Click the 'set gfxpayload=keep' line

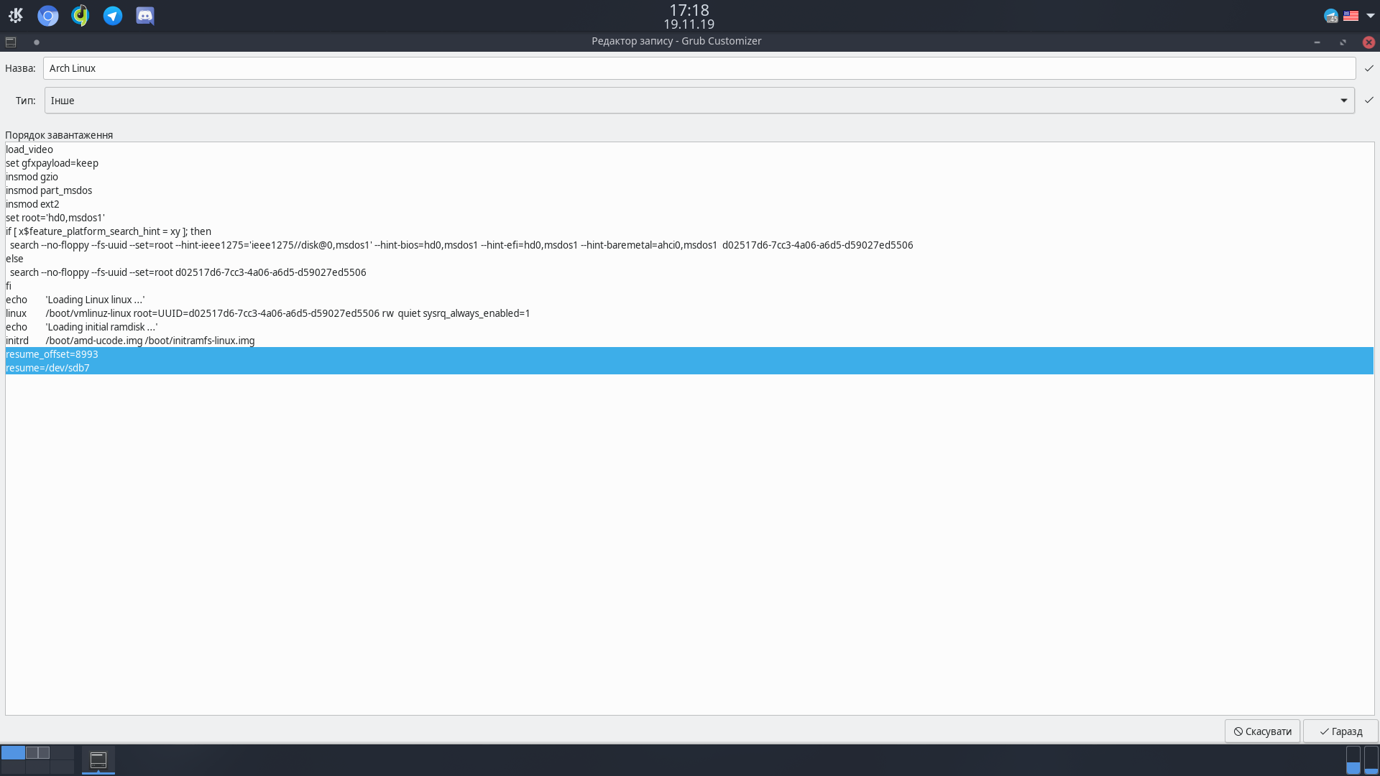[52, 163]
